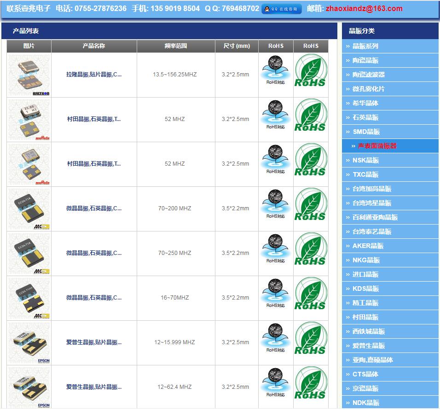Open Epson product image in 12~62.4 MHZ row
The image size is (440, 410).
(29, 387)
